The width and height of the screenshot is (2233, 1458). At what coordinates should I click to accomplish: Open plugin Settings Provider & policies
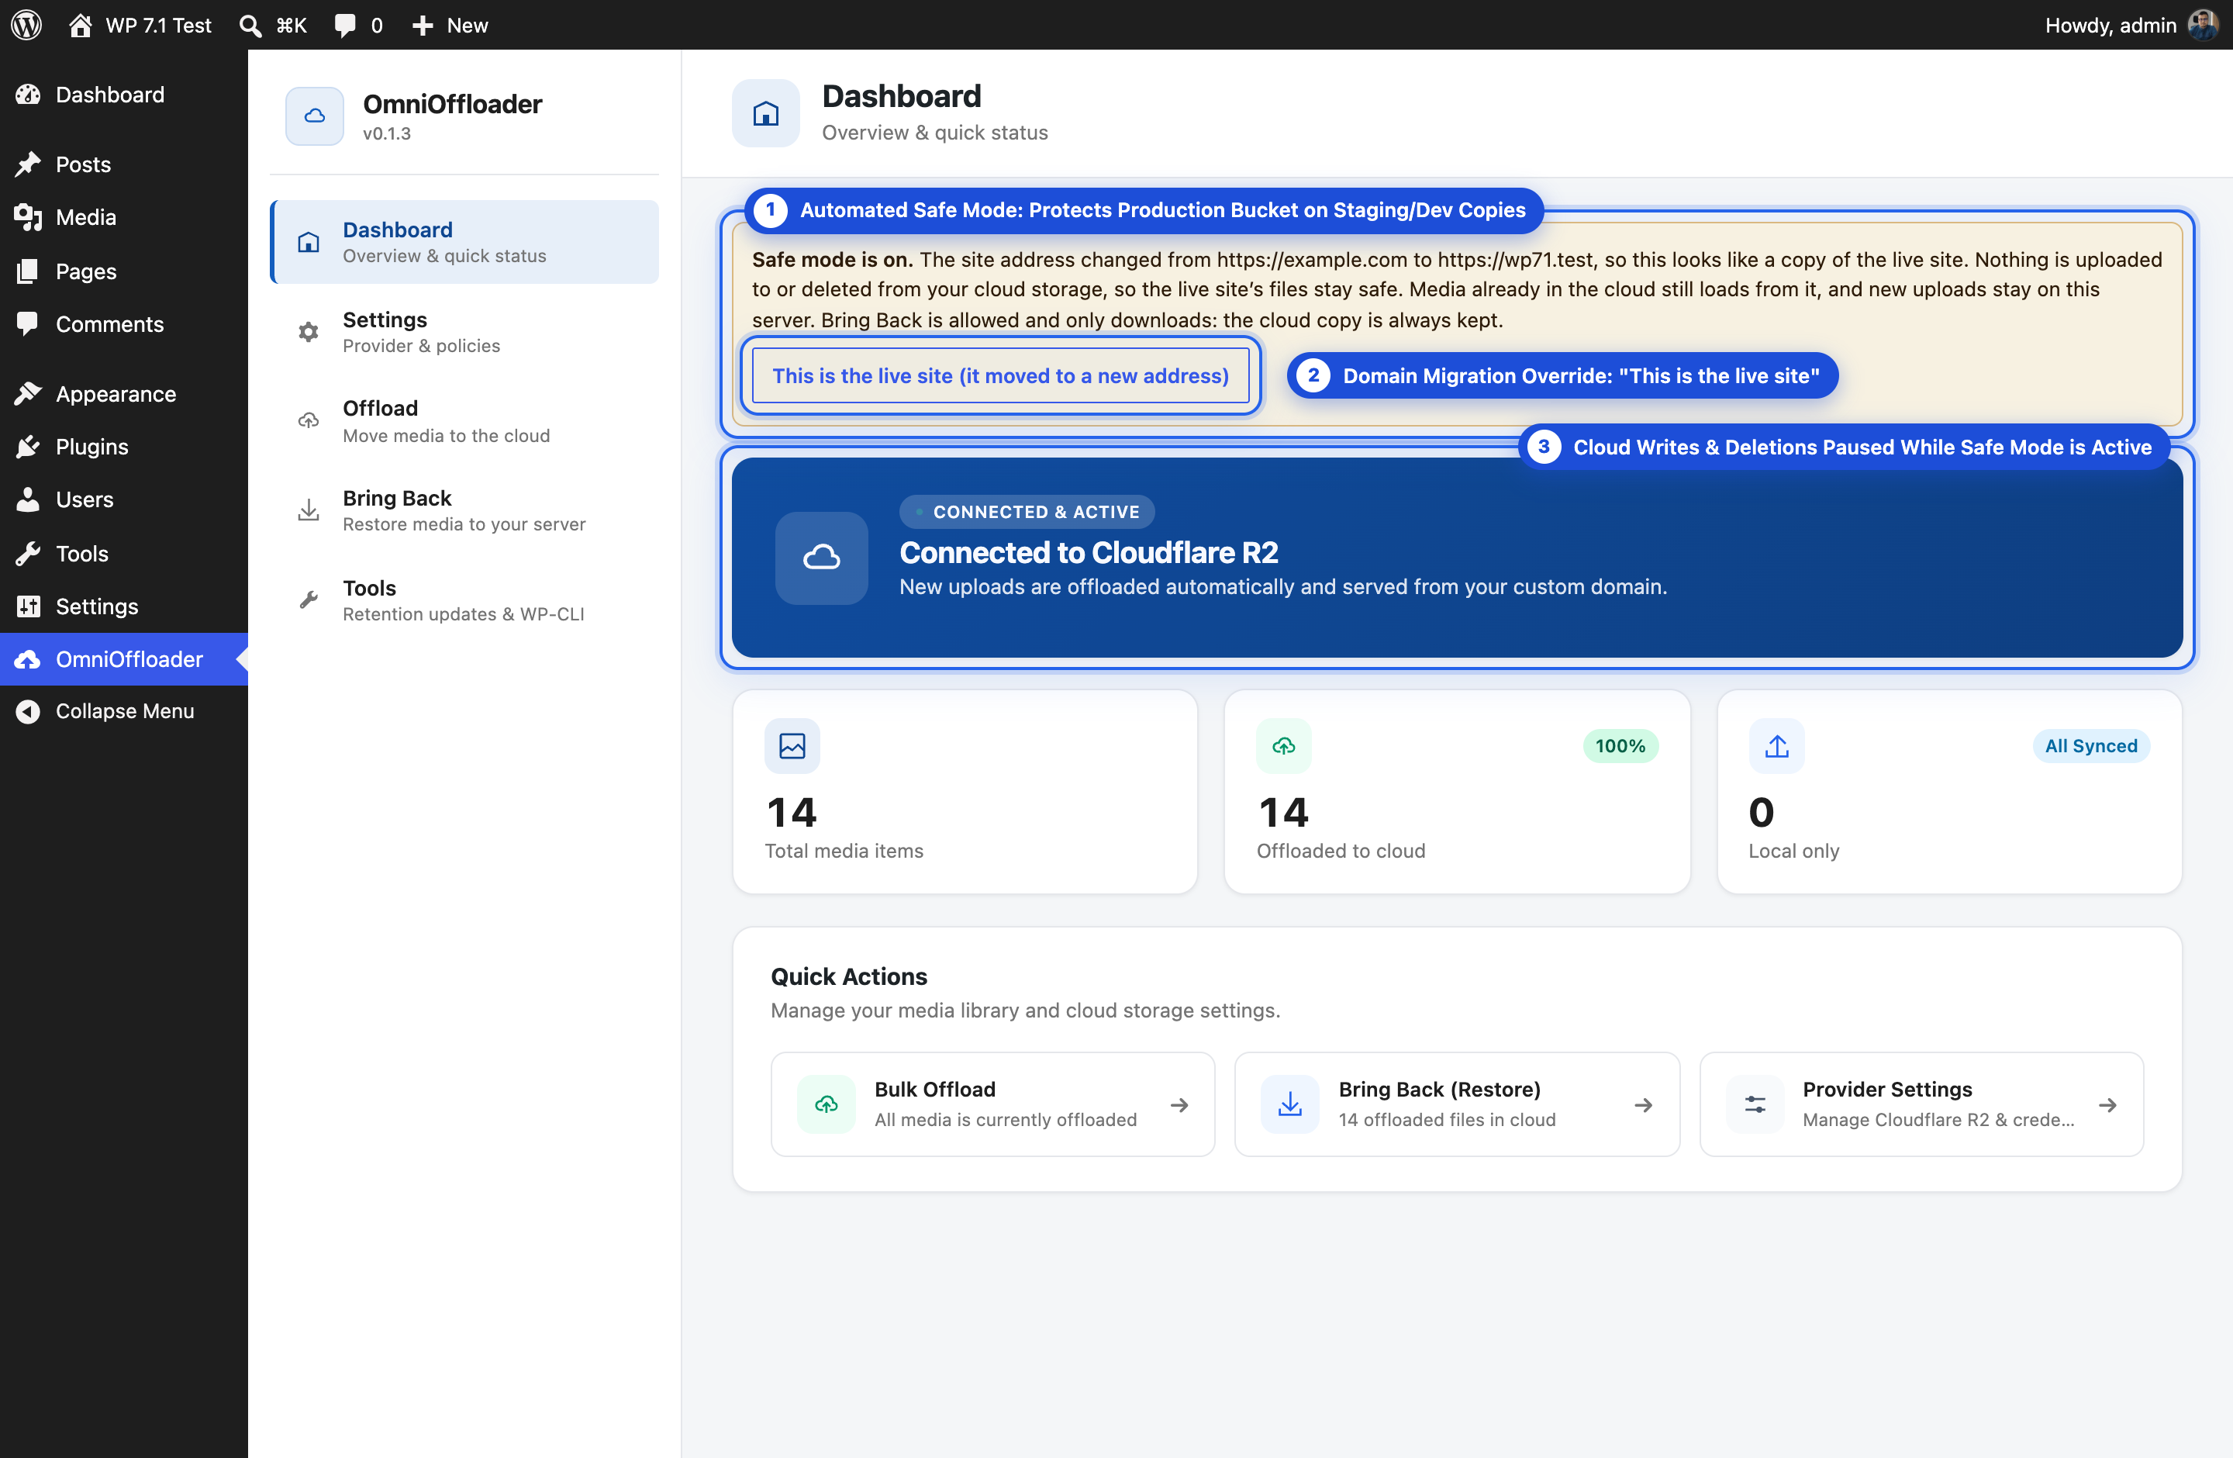(464, 332)
